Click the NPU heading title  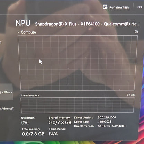[x=23, y=23]
